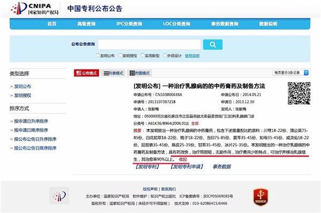Screen dimensions: 321x213
Task: Click the red shield badge in footer
Action: click(x=261, y=197)
